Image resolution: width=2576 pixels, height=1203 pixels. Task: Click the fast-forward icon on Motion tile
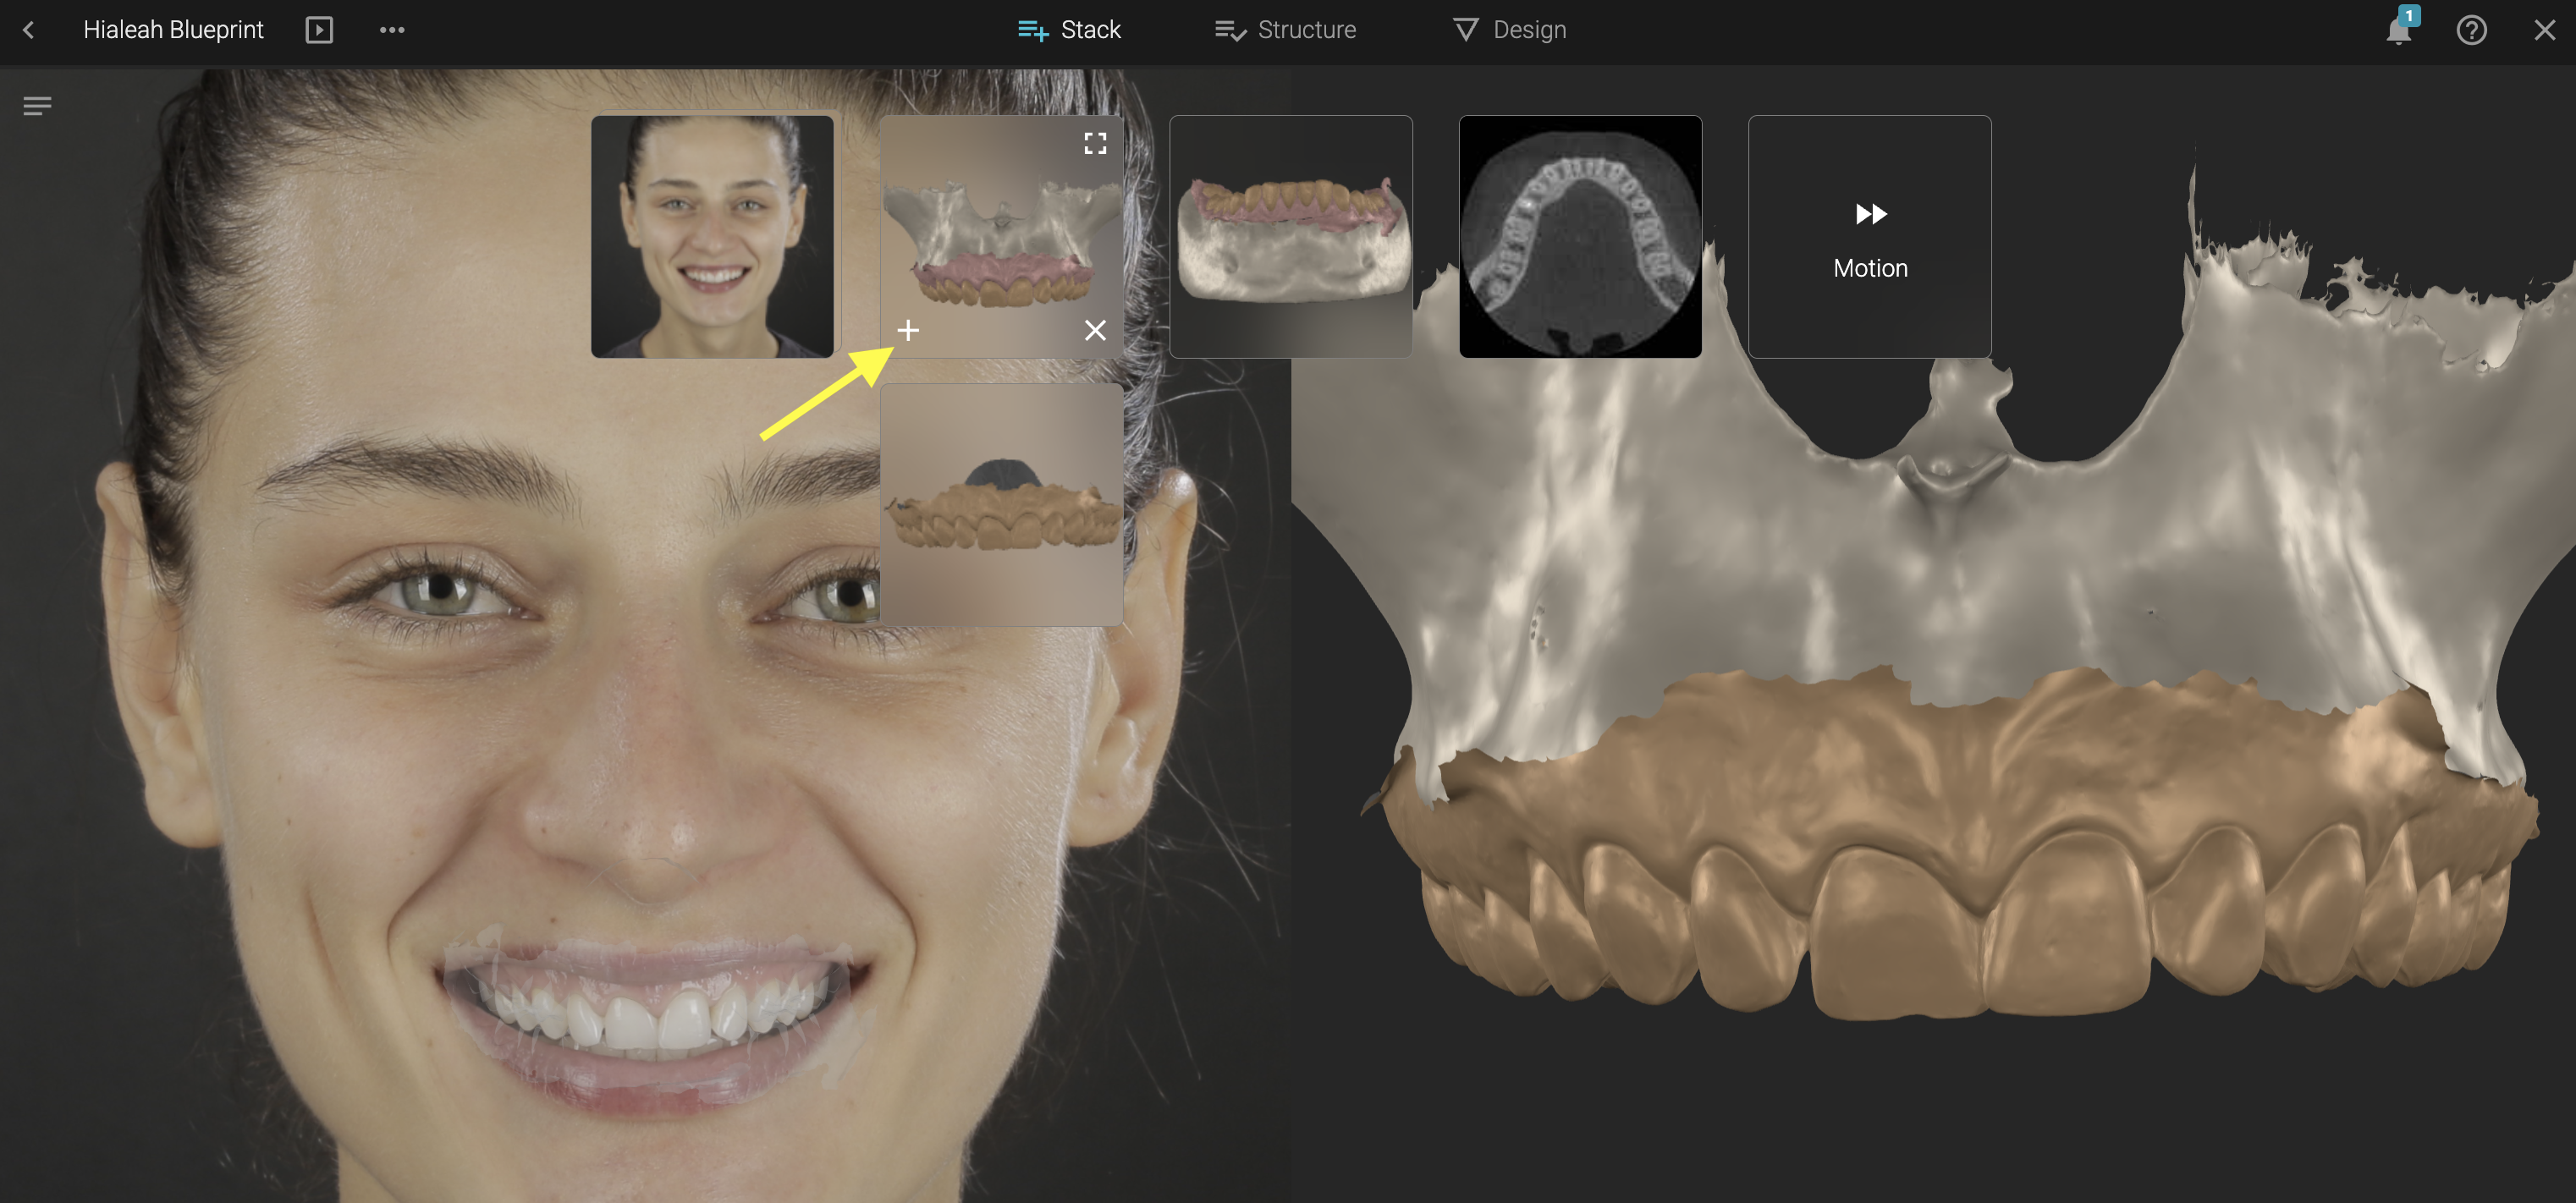pyautogui.click(x=1870, y=213)
